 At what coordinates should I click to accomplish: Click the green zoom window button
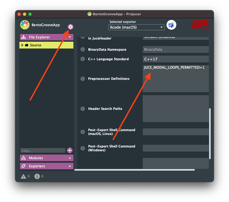click(x=30, y=14)
